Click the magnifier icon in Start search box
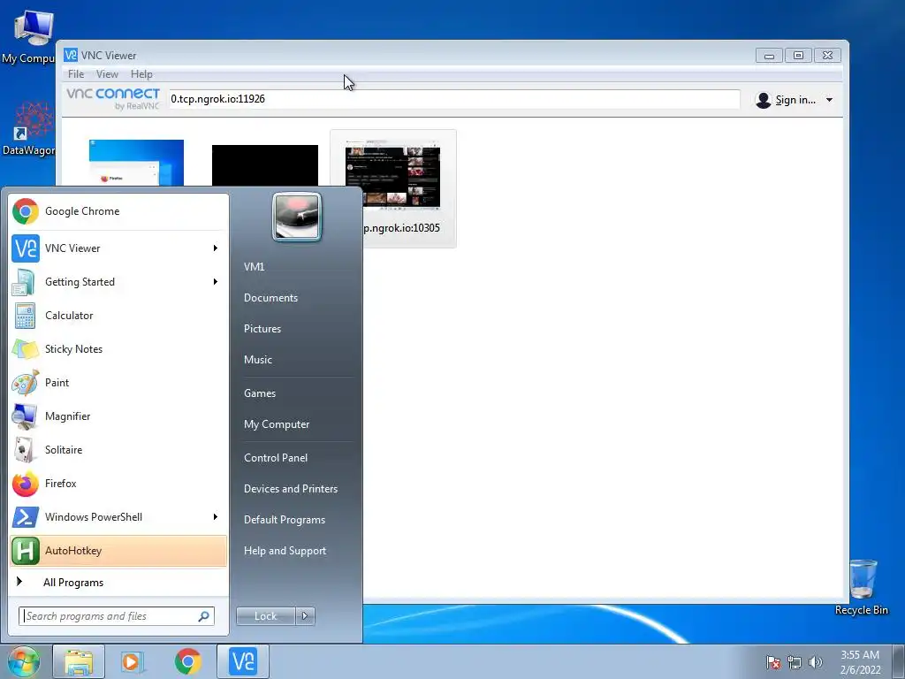Viewport: 905px width, 679px height. [203, 616]
